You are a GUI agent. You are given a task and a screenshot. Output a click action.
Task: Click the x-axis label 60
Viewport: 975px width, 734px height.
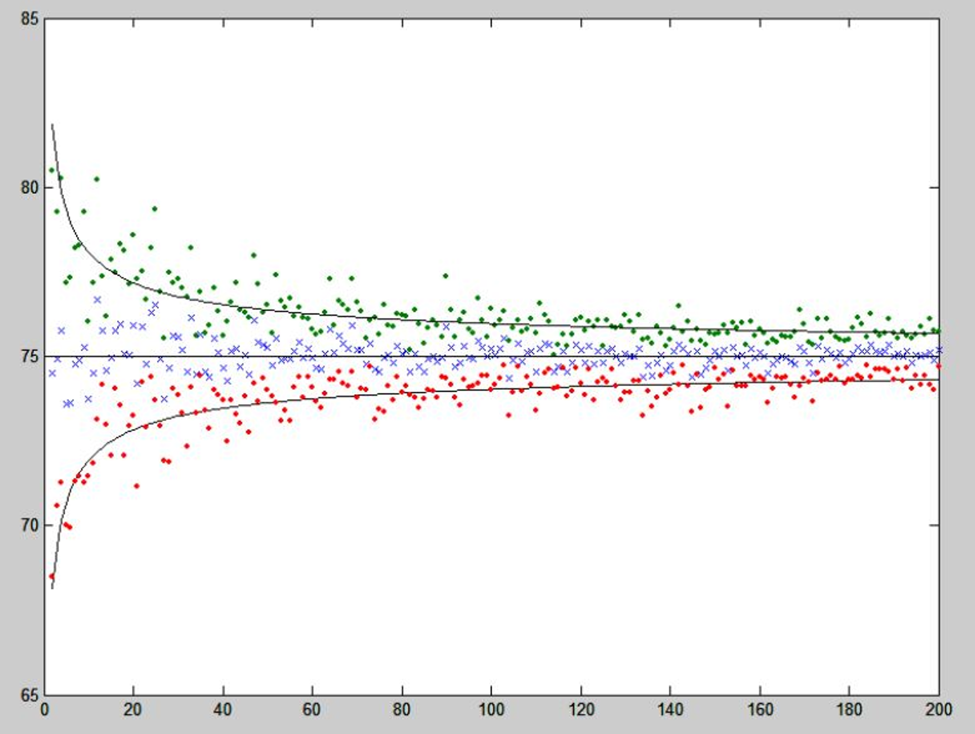coord(312,710)
